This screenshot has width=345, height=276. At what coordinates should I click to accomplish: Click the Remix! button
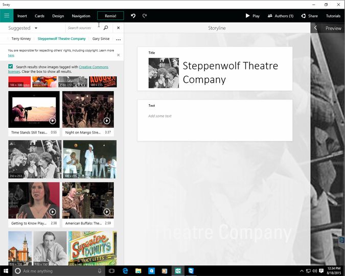(110, 16)
